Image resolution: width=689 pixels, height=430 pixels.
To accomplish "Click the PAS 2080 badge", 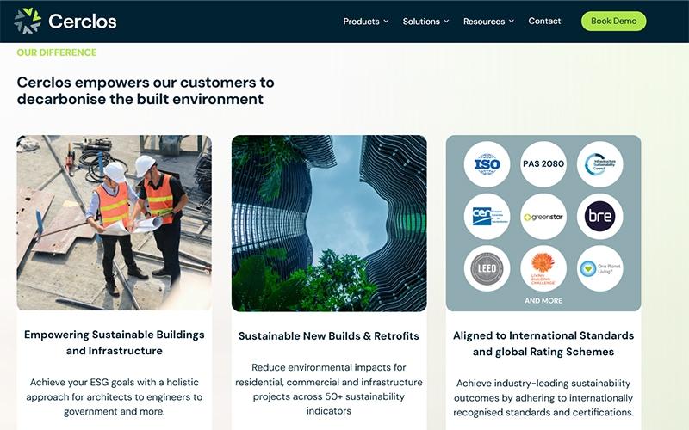I will [x=543, y=164].
